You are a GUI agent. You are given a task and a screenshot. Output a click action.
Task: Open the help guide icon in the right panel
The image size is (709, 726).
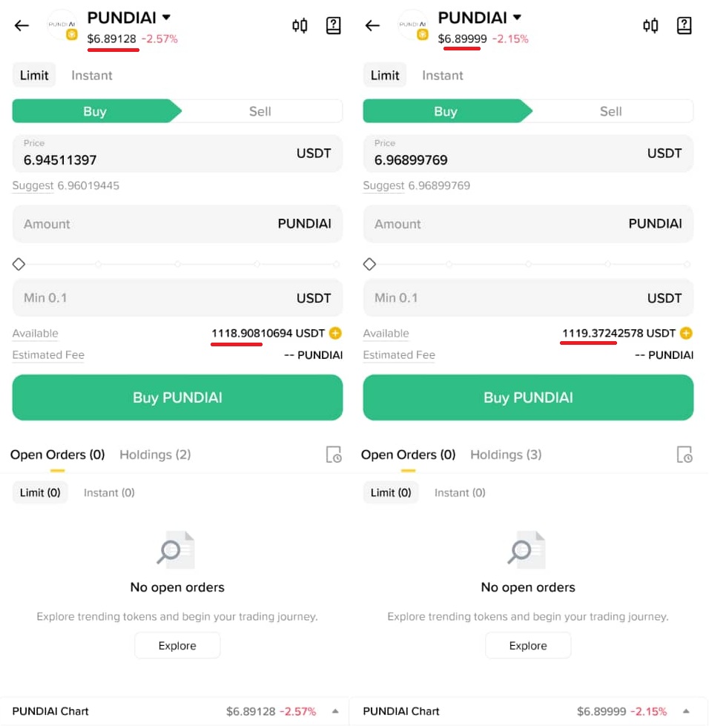point(684,26)
